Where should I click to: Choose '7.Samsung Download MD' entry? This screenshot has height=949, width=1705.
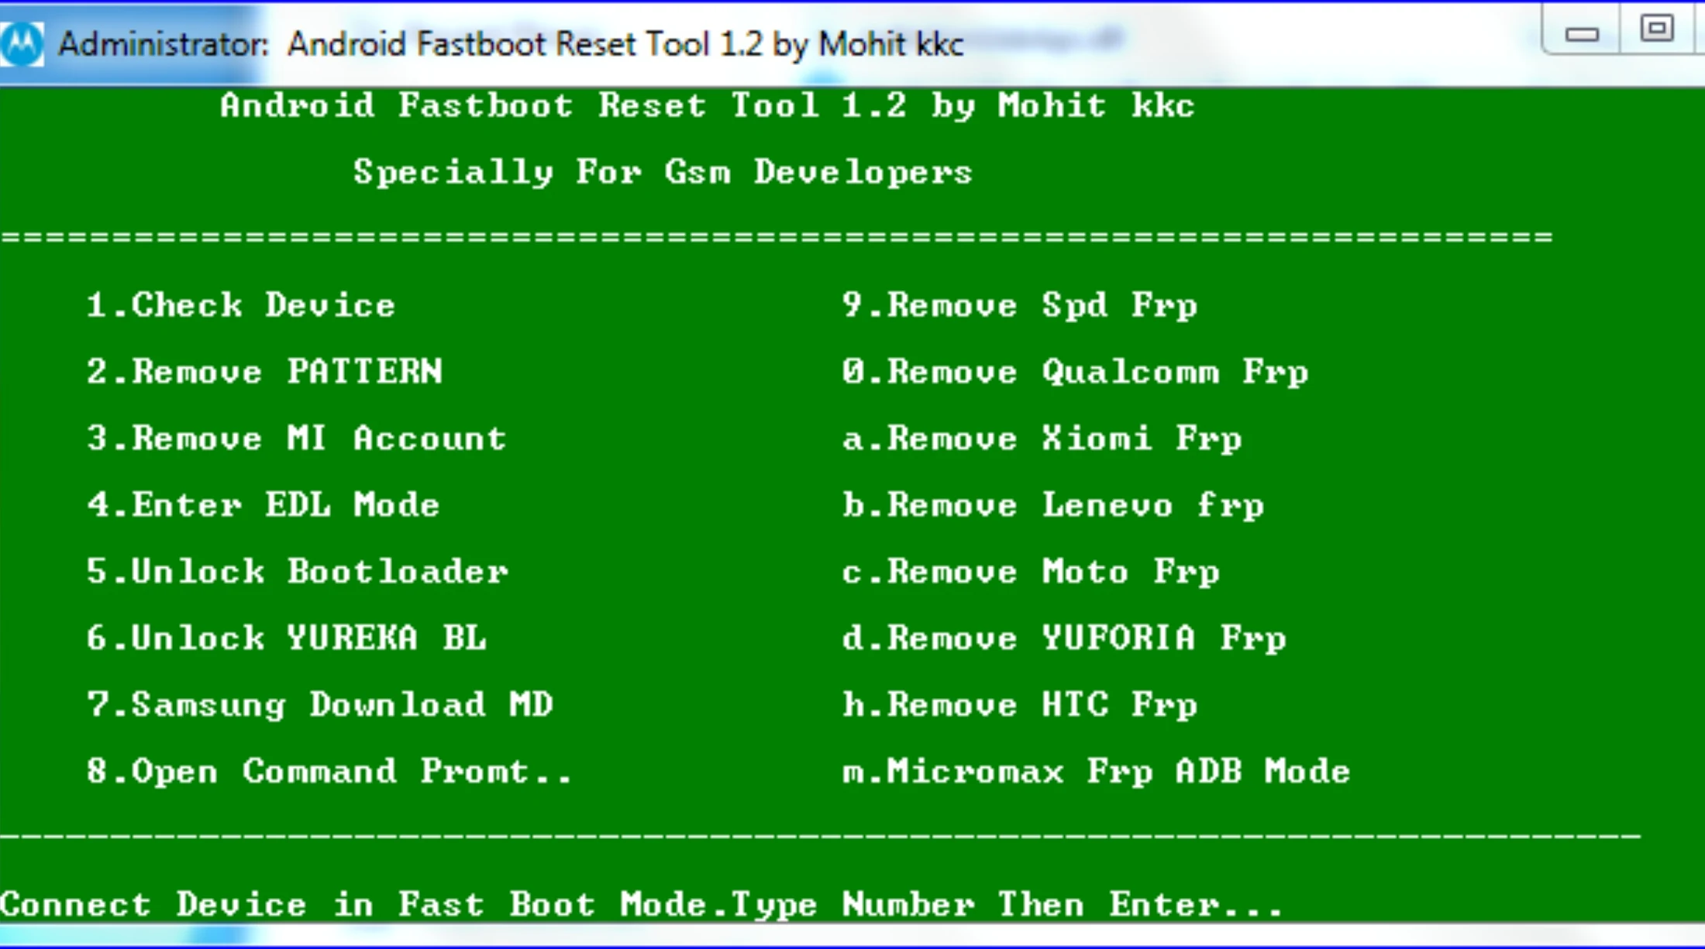[x=319, y=705]
